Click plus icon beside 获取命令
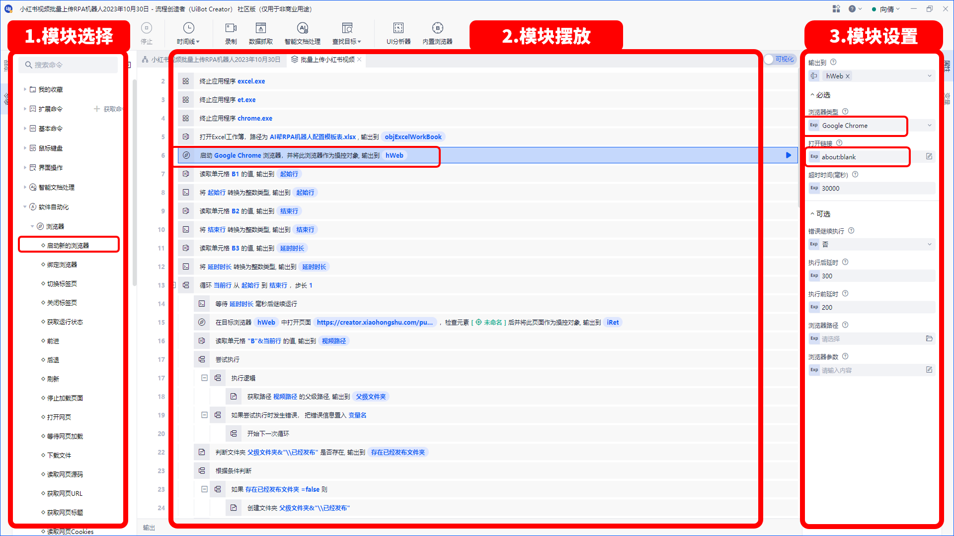The width and height of the screenshot is (954, 536). coord(97,109)
